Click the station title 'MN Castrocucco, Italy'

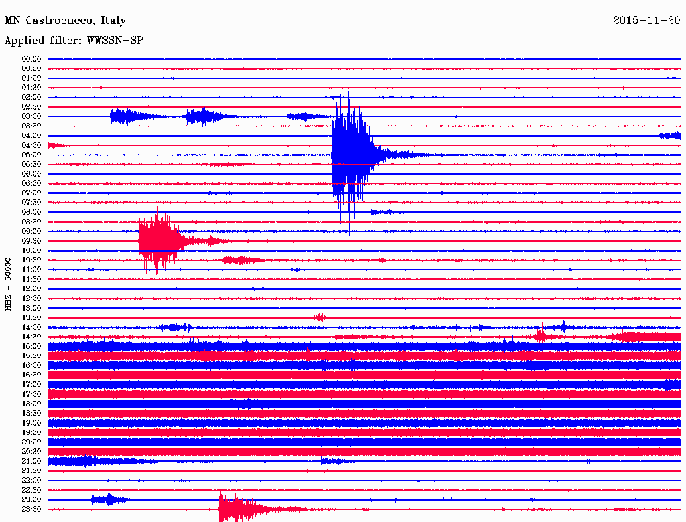tap(65, 21)
